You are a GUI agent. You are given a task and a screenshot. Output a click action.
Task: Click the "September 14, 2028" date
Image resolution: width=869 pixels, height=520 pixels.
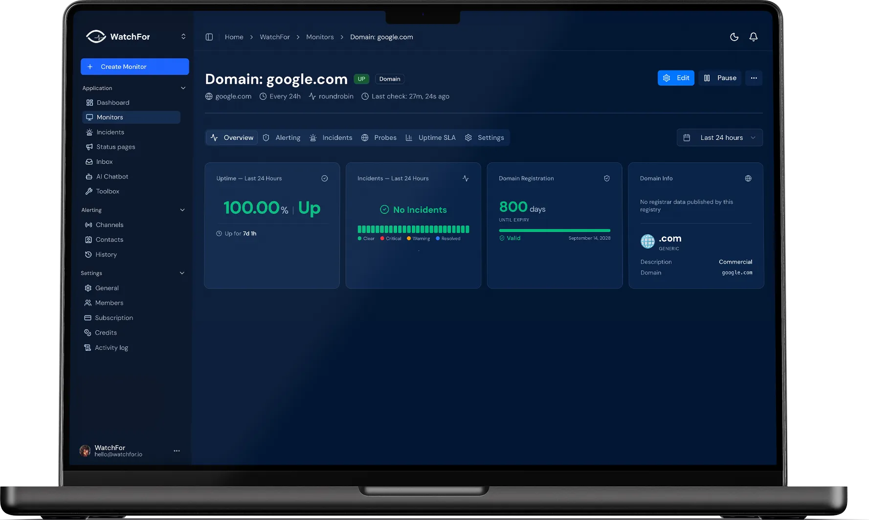coord(589,238)
